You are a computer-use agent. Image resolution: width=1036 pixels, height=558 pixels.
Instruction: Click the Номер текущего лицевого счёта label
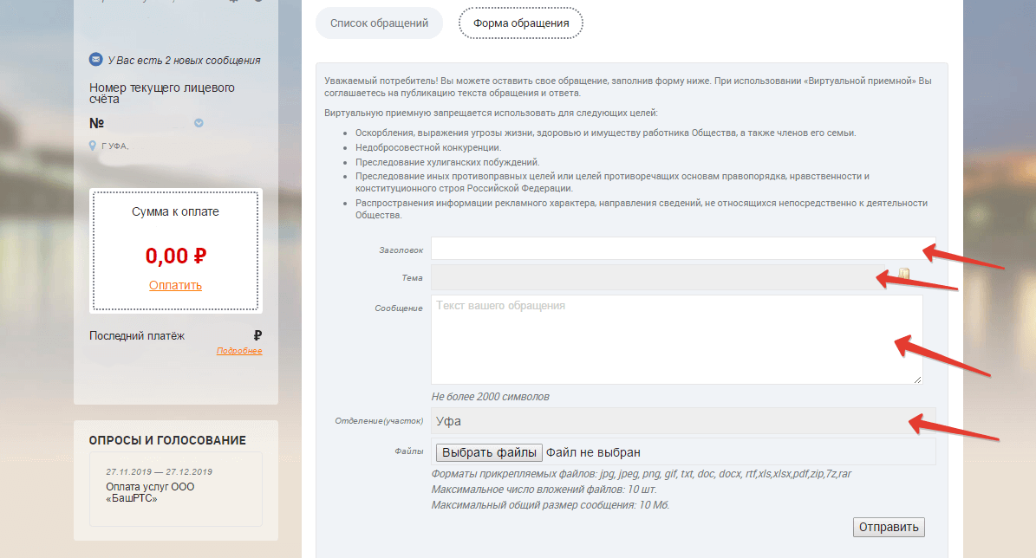pos(162,93)
